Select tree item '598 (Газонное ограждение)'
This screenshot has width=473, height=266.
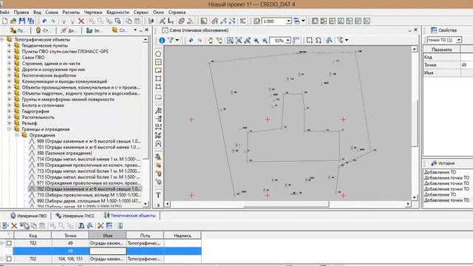[64, 153]
